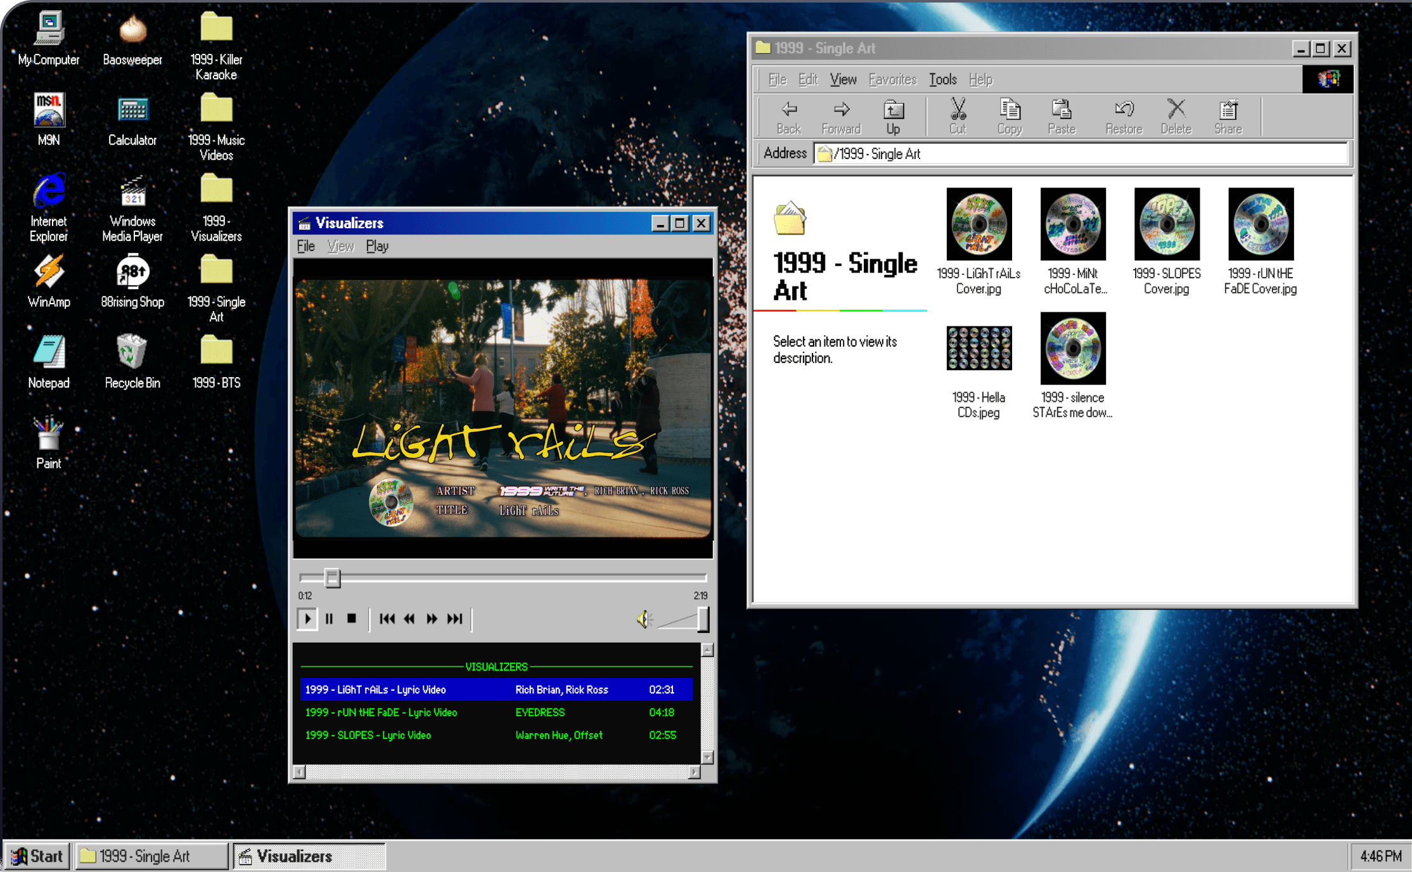Select the SLOPES Cover.jpg thumbnail
Image resolution: width=1412 pixels, height=872 pixels.
coord(1166,225)
